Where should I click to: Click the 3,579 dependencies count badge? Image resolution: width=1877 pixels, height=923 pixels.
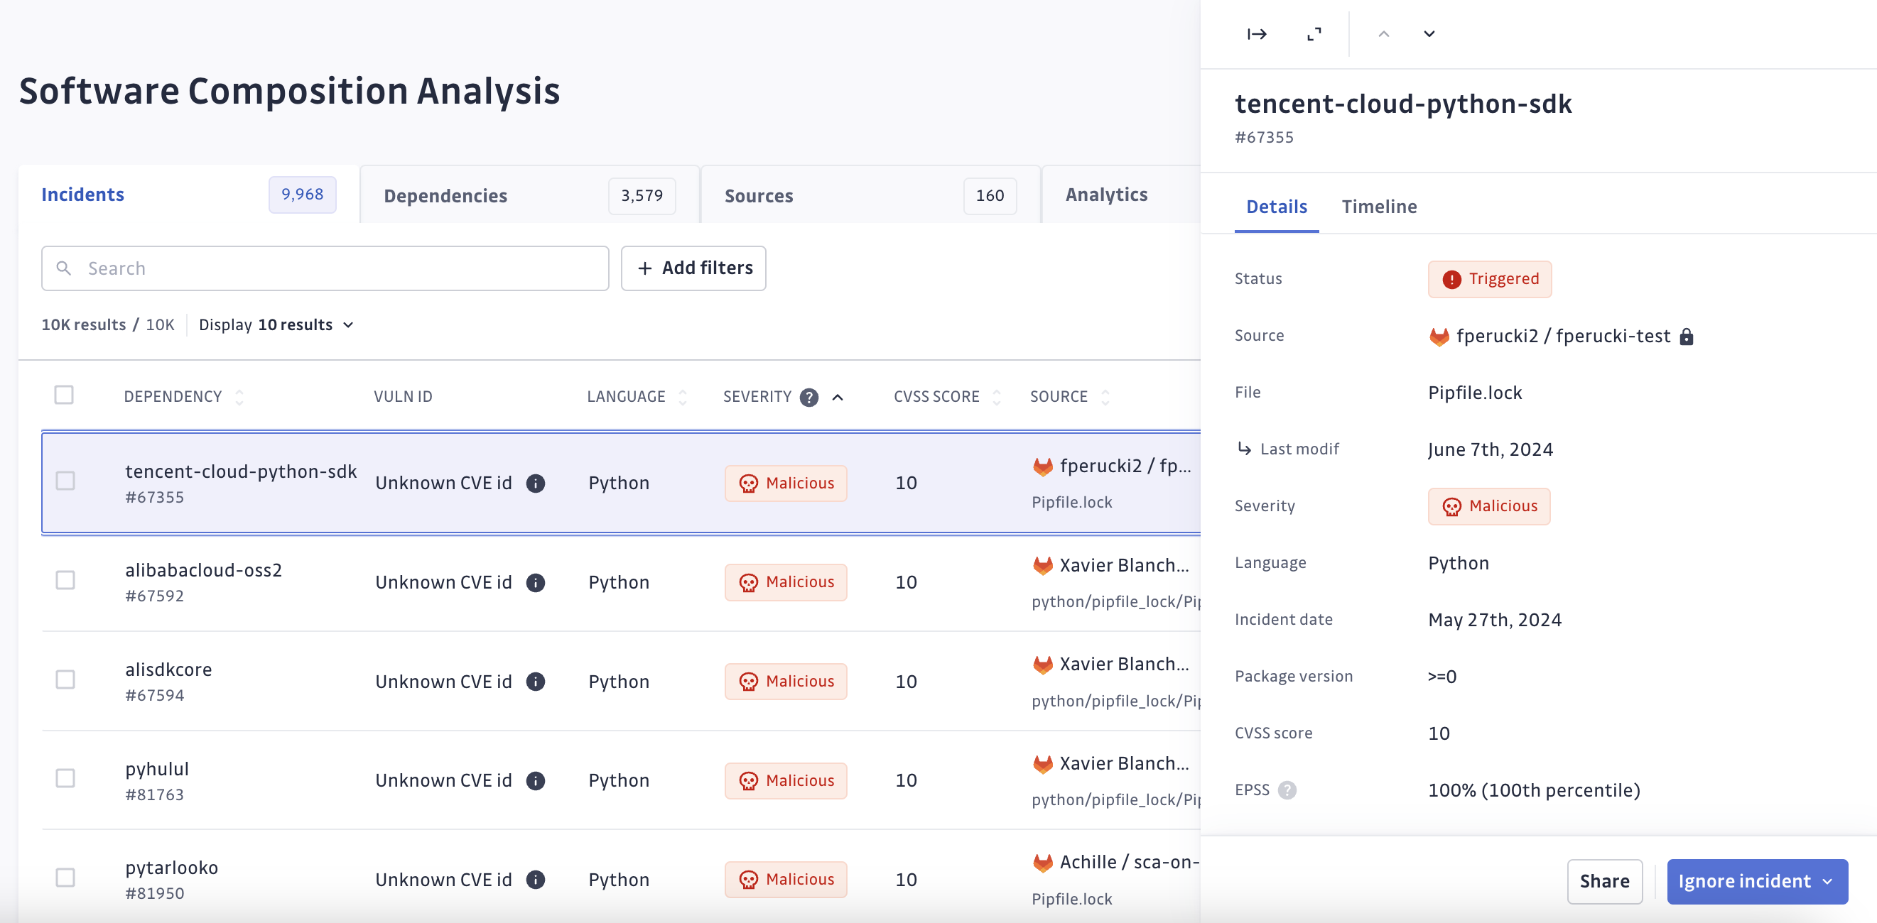[x=642, y=196]
